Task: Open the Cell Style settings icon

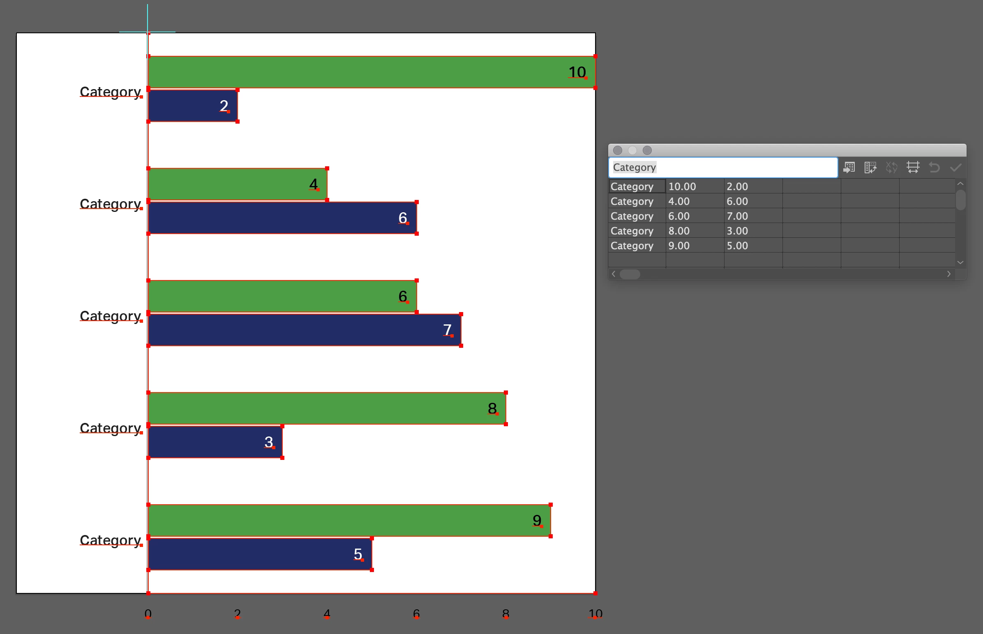Action: click(x=913, y=168)
